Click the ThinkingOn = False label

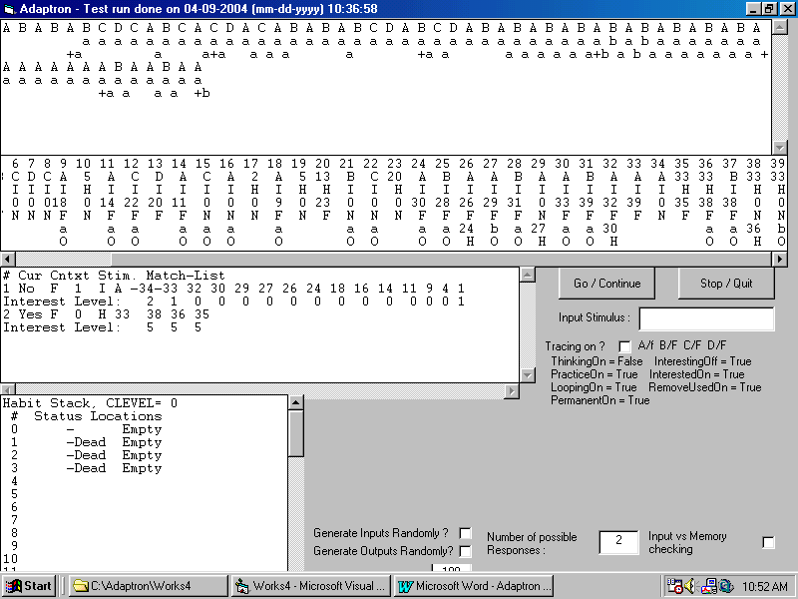point(597,361)
